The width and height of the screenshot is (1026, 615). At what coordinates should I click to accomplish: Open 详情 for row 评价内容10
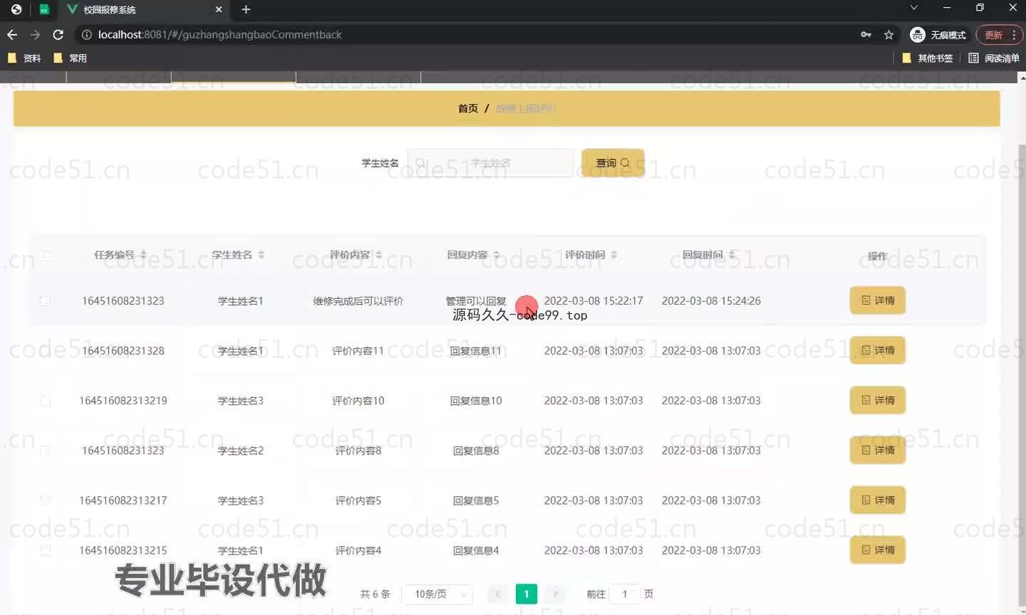(x=878, y=400)
